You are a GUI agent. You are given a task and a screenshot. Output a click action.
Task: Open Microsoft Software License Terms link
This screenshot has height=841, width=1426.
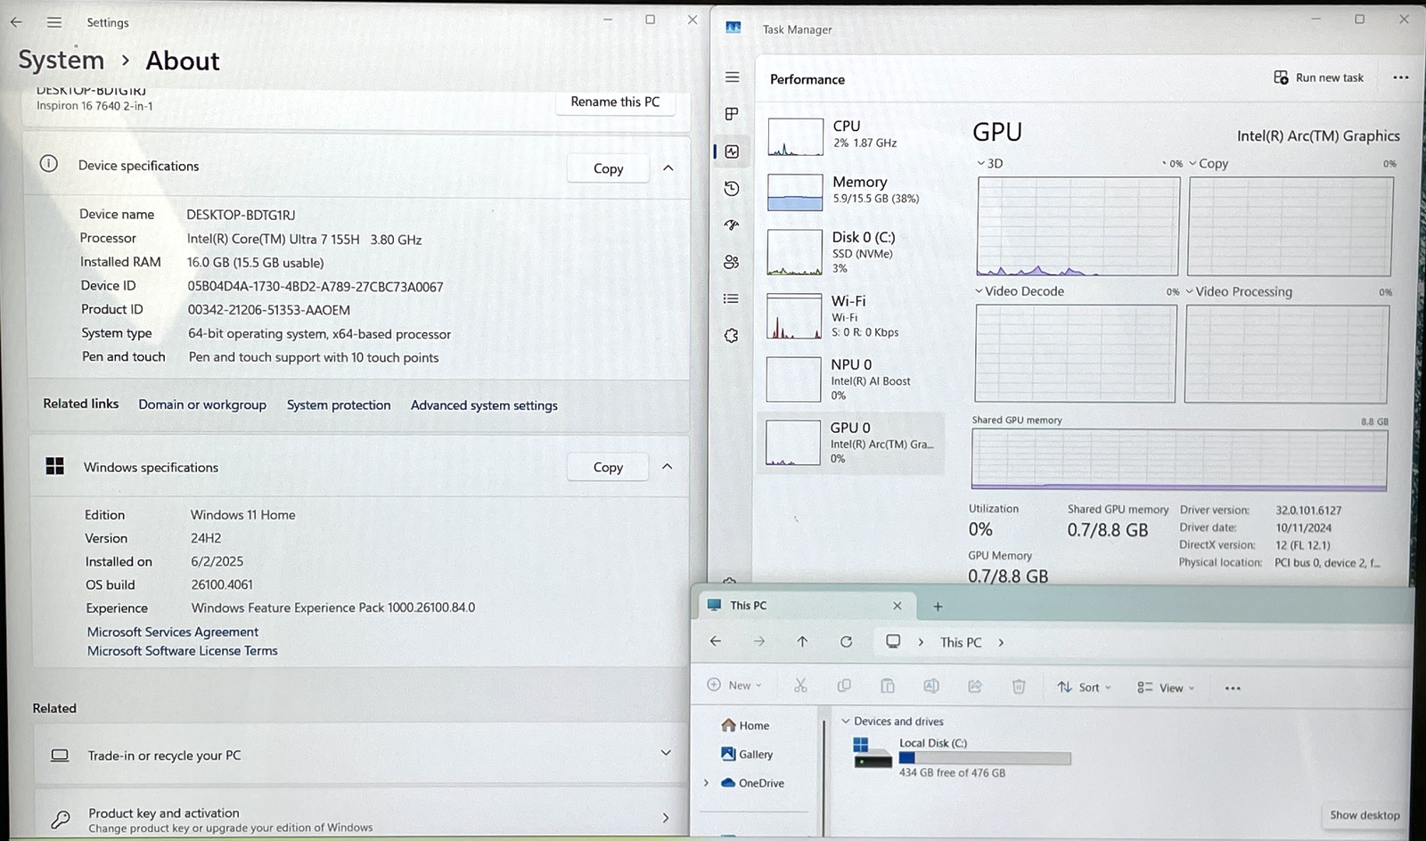(x=183, y=651)
